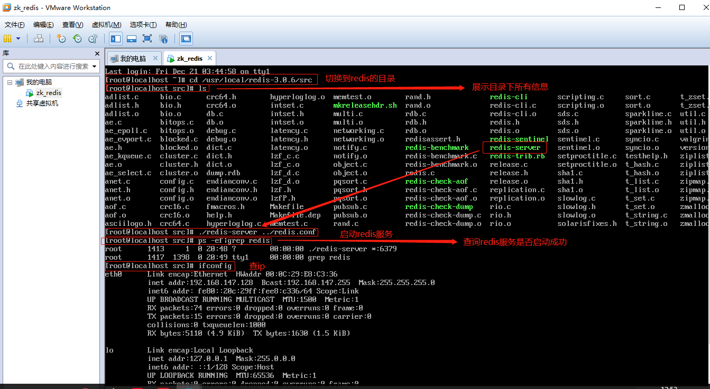The width and height of the screenshot is (710, 389).
Task: Click green redis-check-dump in terminal listing
Action: pyautogui.click(x=439, y=207)
